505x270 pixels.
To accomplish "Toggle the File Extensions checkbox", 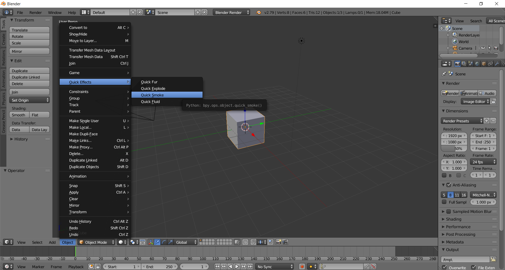I will pos(473,267).
